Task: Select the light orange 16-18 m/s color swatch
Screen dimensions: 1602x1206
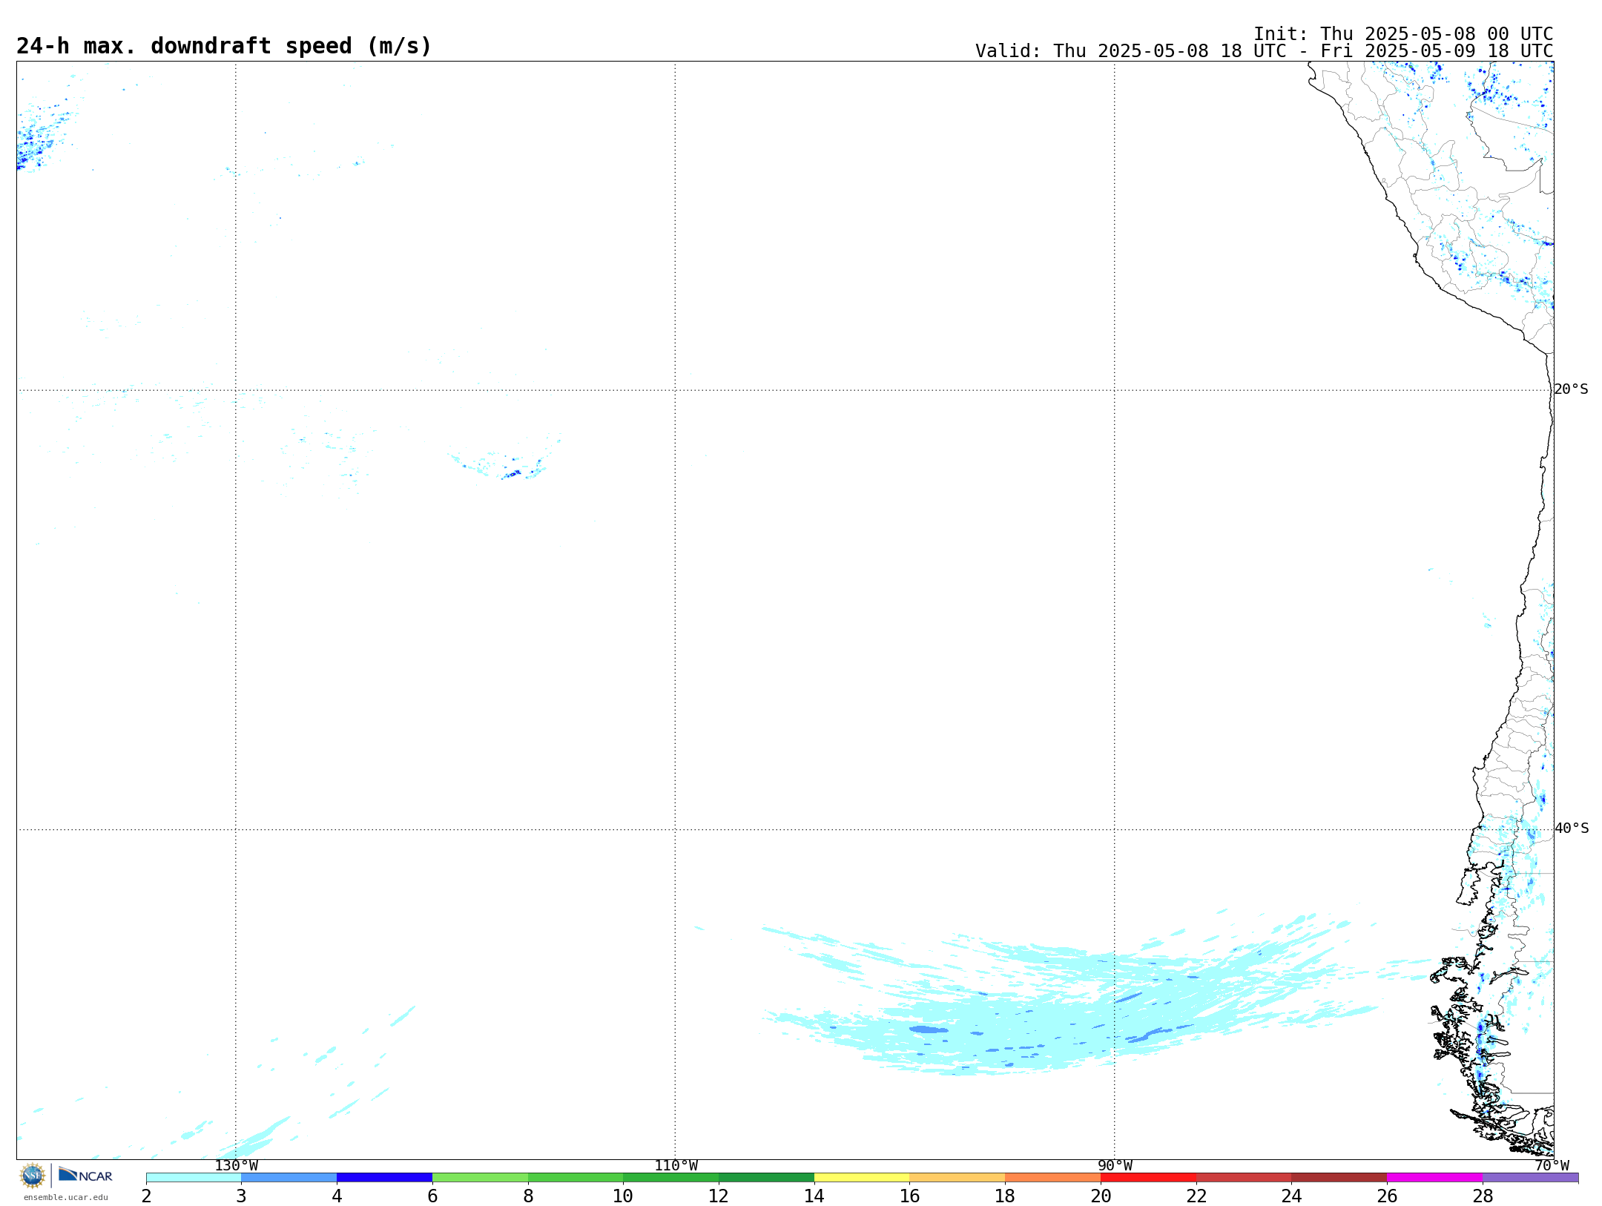Action: [x=957, y=1178]
